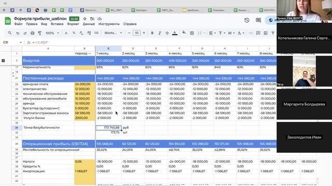332x186 pixels.
Task: Star the document Формула прибыли_шаблон
Action: [85, 19]
